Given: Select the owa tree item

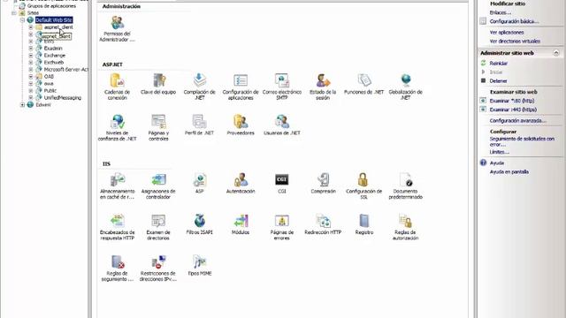Looking at the screenshot, I should [x=49, y=84].
